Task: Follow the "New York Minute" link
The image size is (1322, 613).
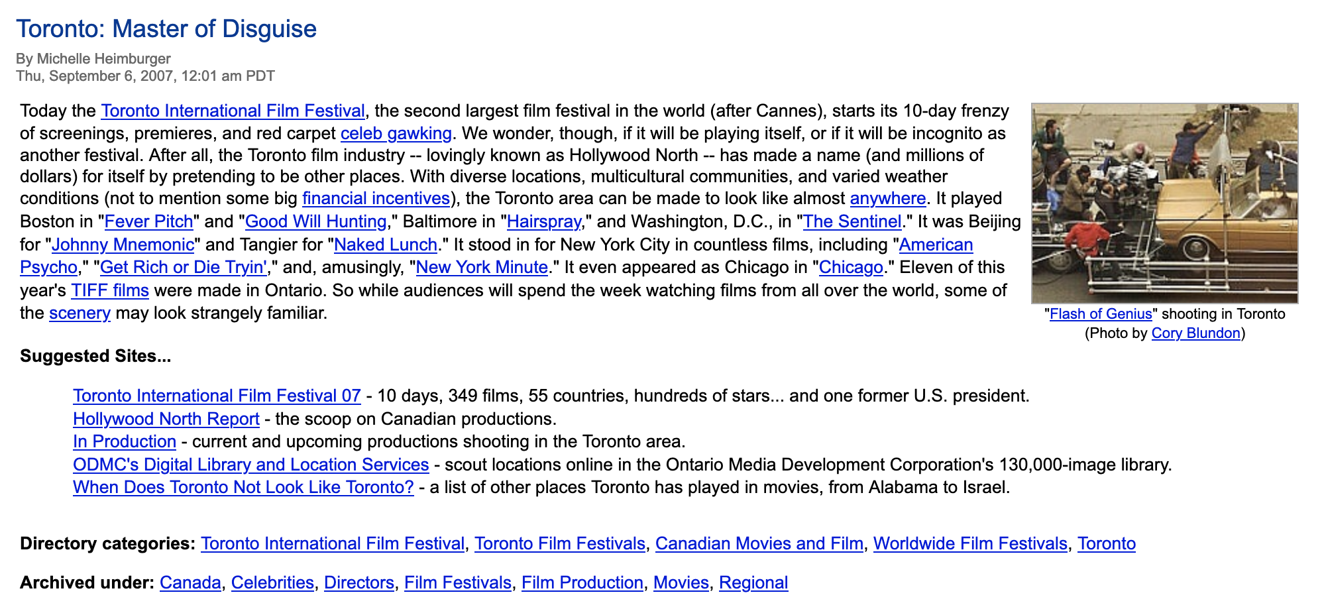Action: [x=482, y=268]
